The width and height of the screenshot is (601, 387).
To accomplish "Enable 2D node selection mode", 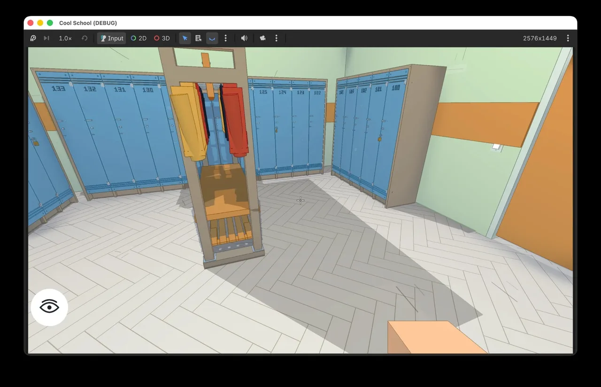I will click(139, 38).
